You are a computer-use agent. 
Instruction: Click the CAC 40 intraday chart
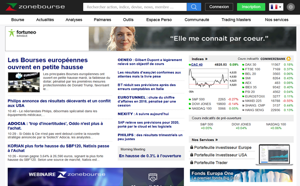pos(209,78)
